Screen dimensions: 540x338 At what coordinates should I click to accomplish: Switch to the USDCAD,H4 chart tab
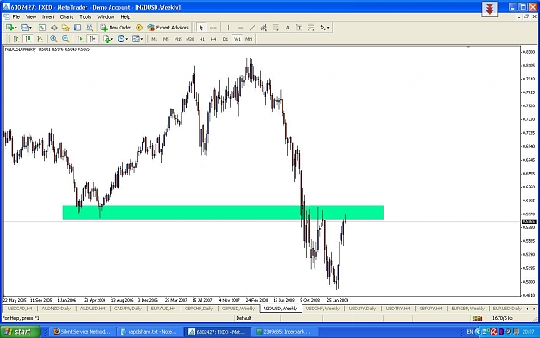click(x=20, y=309)
